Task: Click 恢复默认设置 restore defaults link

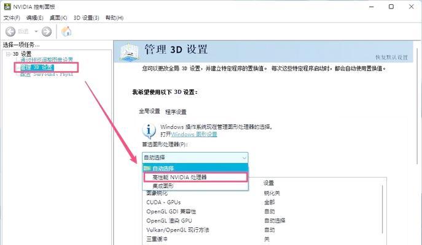Action: pyautogui.click(x=391, y=57)
